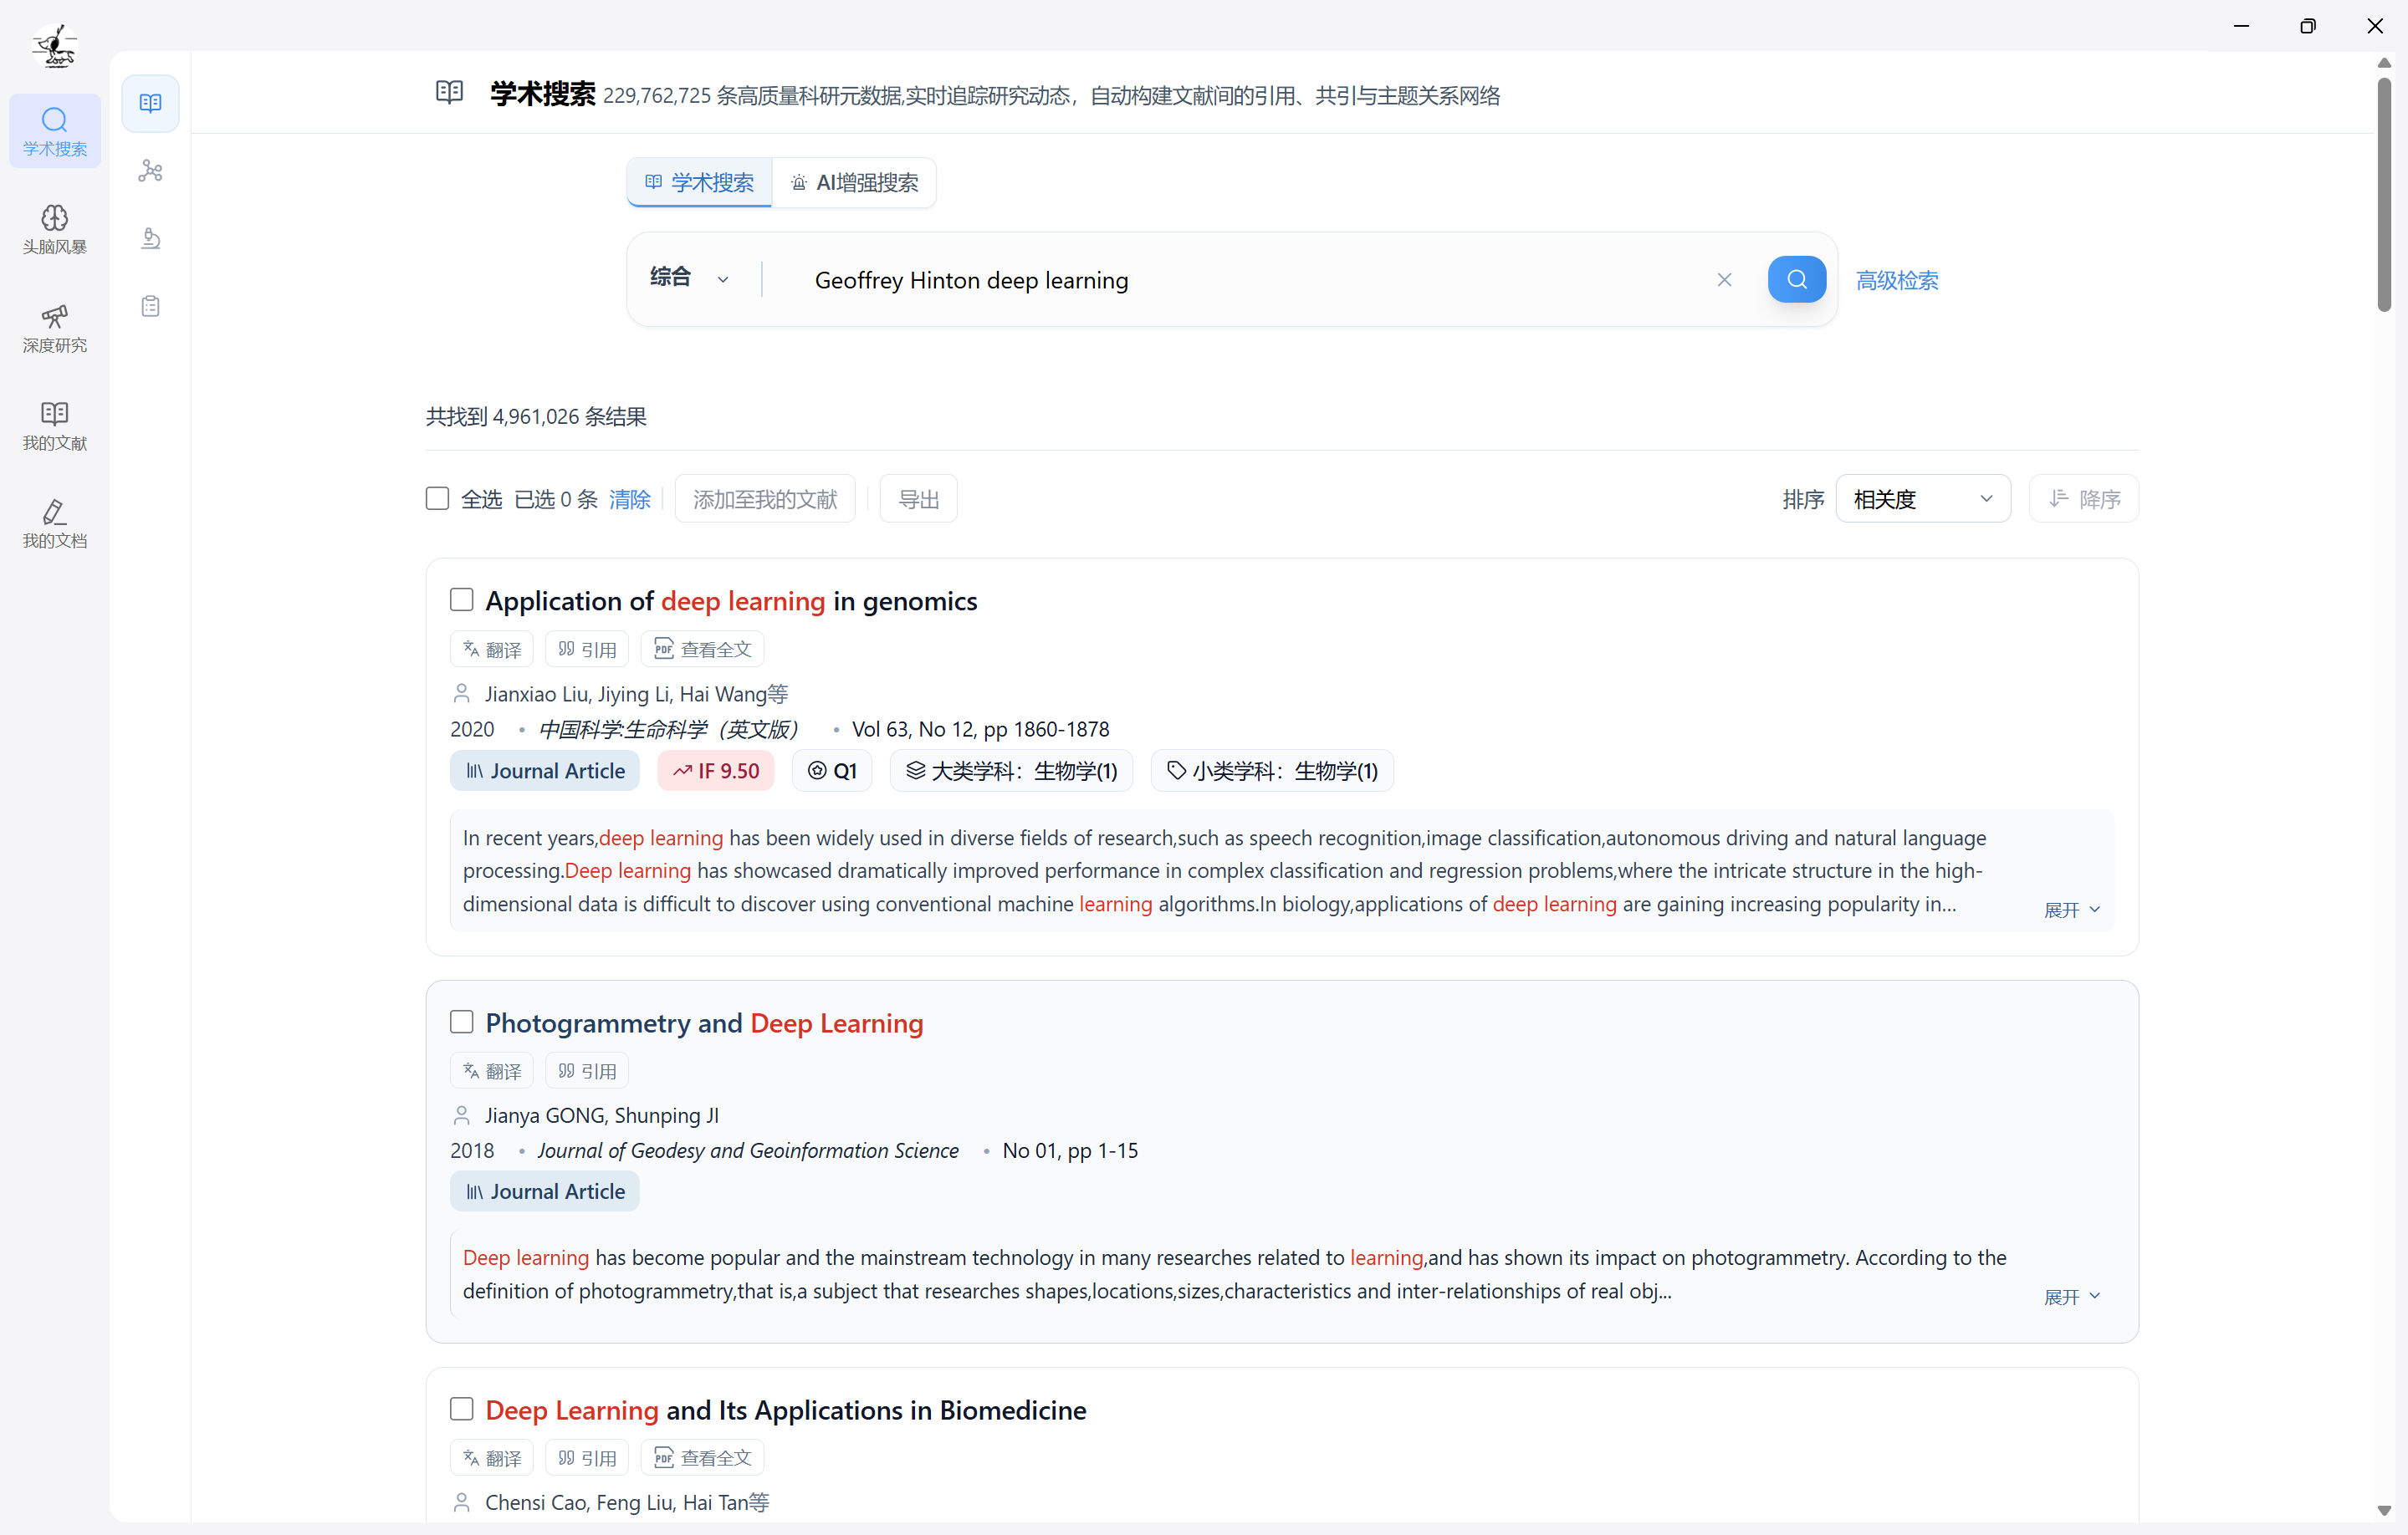Click the microscope icon in secondary sidebar

point(150,239)
